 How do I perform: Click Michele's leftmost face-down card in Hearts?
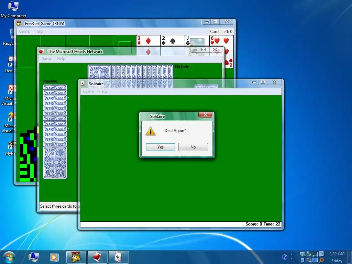point(99,72)
